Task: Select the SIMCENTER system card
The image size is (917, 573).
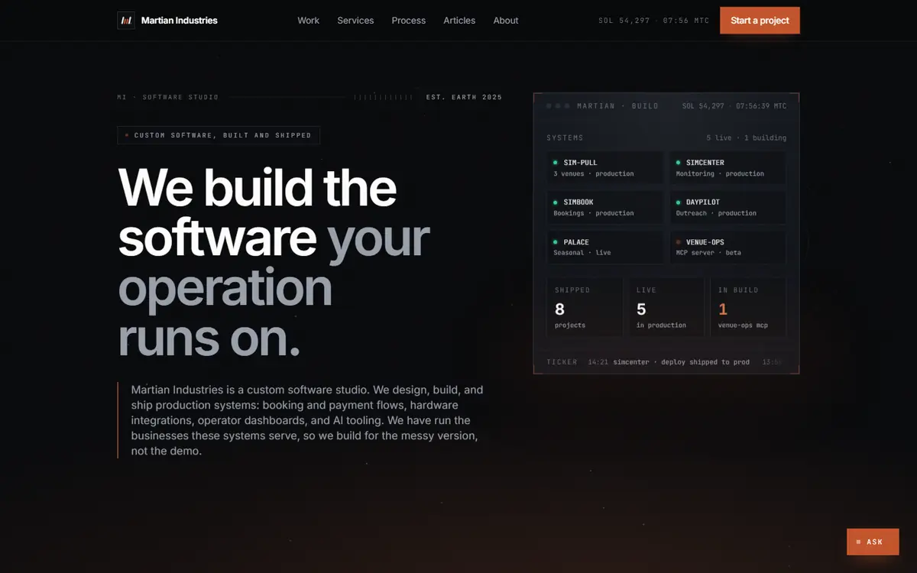Action: (727, 168)
